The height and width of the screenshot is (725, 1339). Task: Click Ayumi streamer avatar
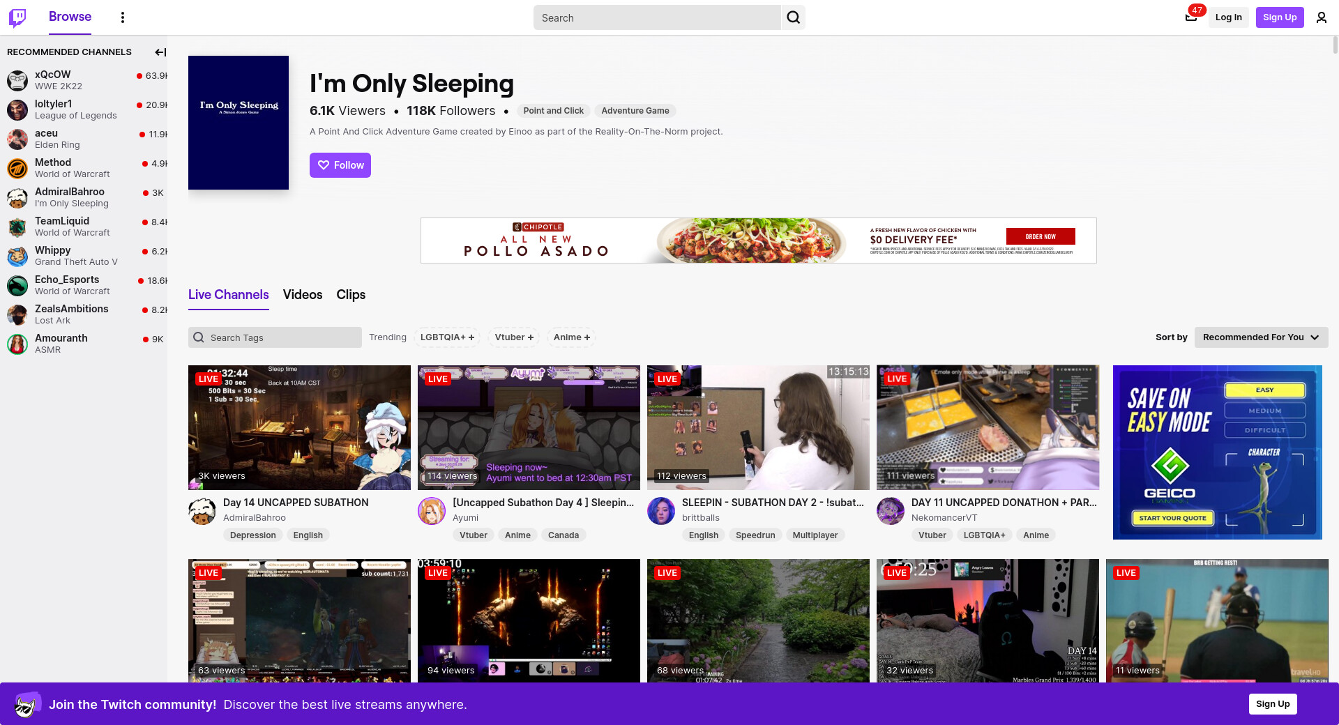(x=432, y=511)
